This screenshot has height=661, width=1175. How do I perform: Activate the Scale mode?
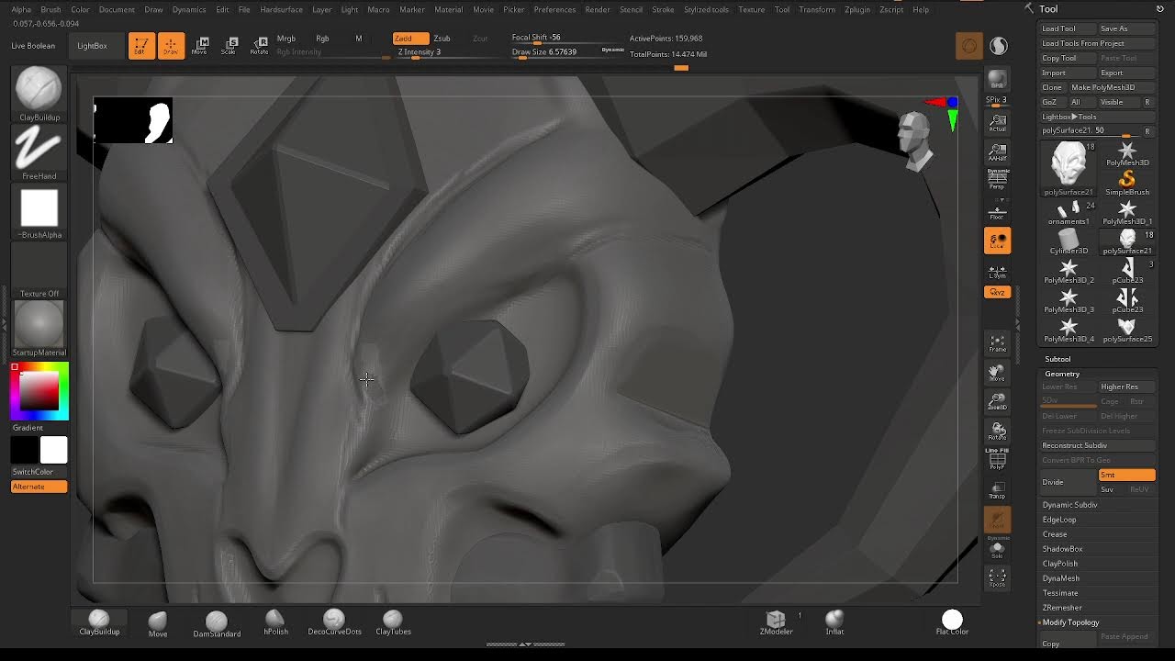click(229, 45)
